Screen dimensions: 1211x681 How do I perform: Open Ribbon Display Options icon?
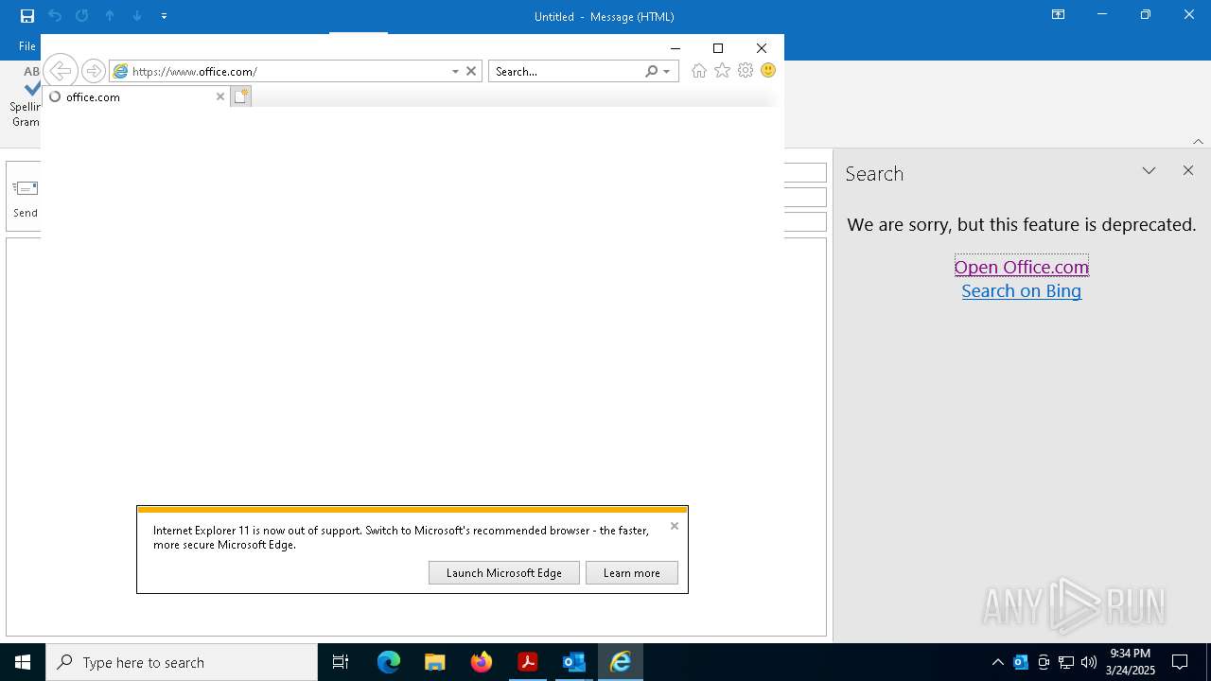coord(1059,15)
